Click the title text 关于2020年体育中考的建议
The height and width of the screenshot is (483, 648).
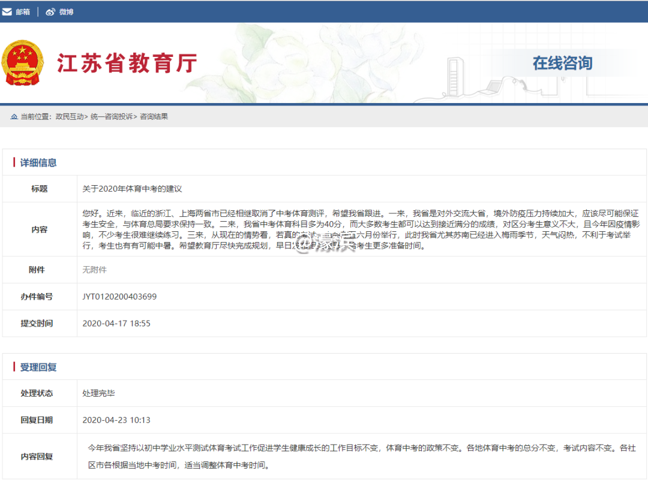132,189
